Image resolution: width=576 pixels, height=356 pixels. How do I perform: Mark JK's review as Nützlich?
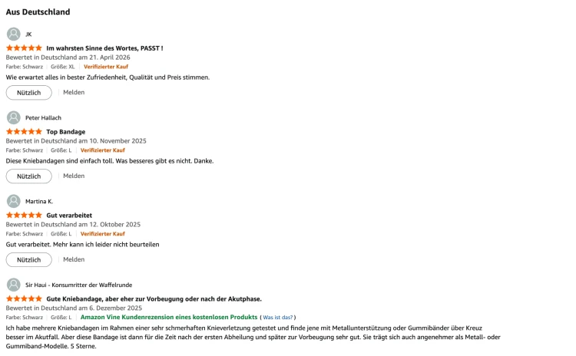tap(28, 93)
